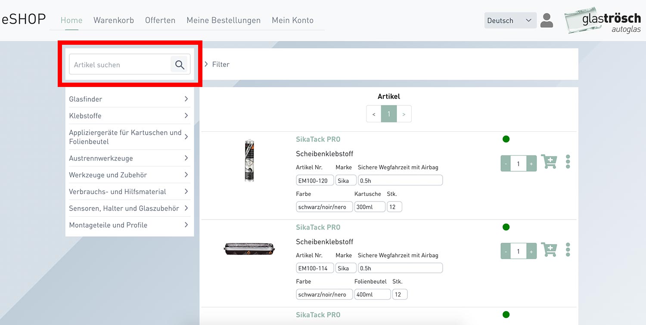Focus the Artikel suchen search field
The width and height of the screenshot is (646, 325).
[x=120, y=65]
